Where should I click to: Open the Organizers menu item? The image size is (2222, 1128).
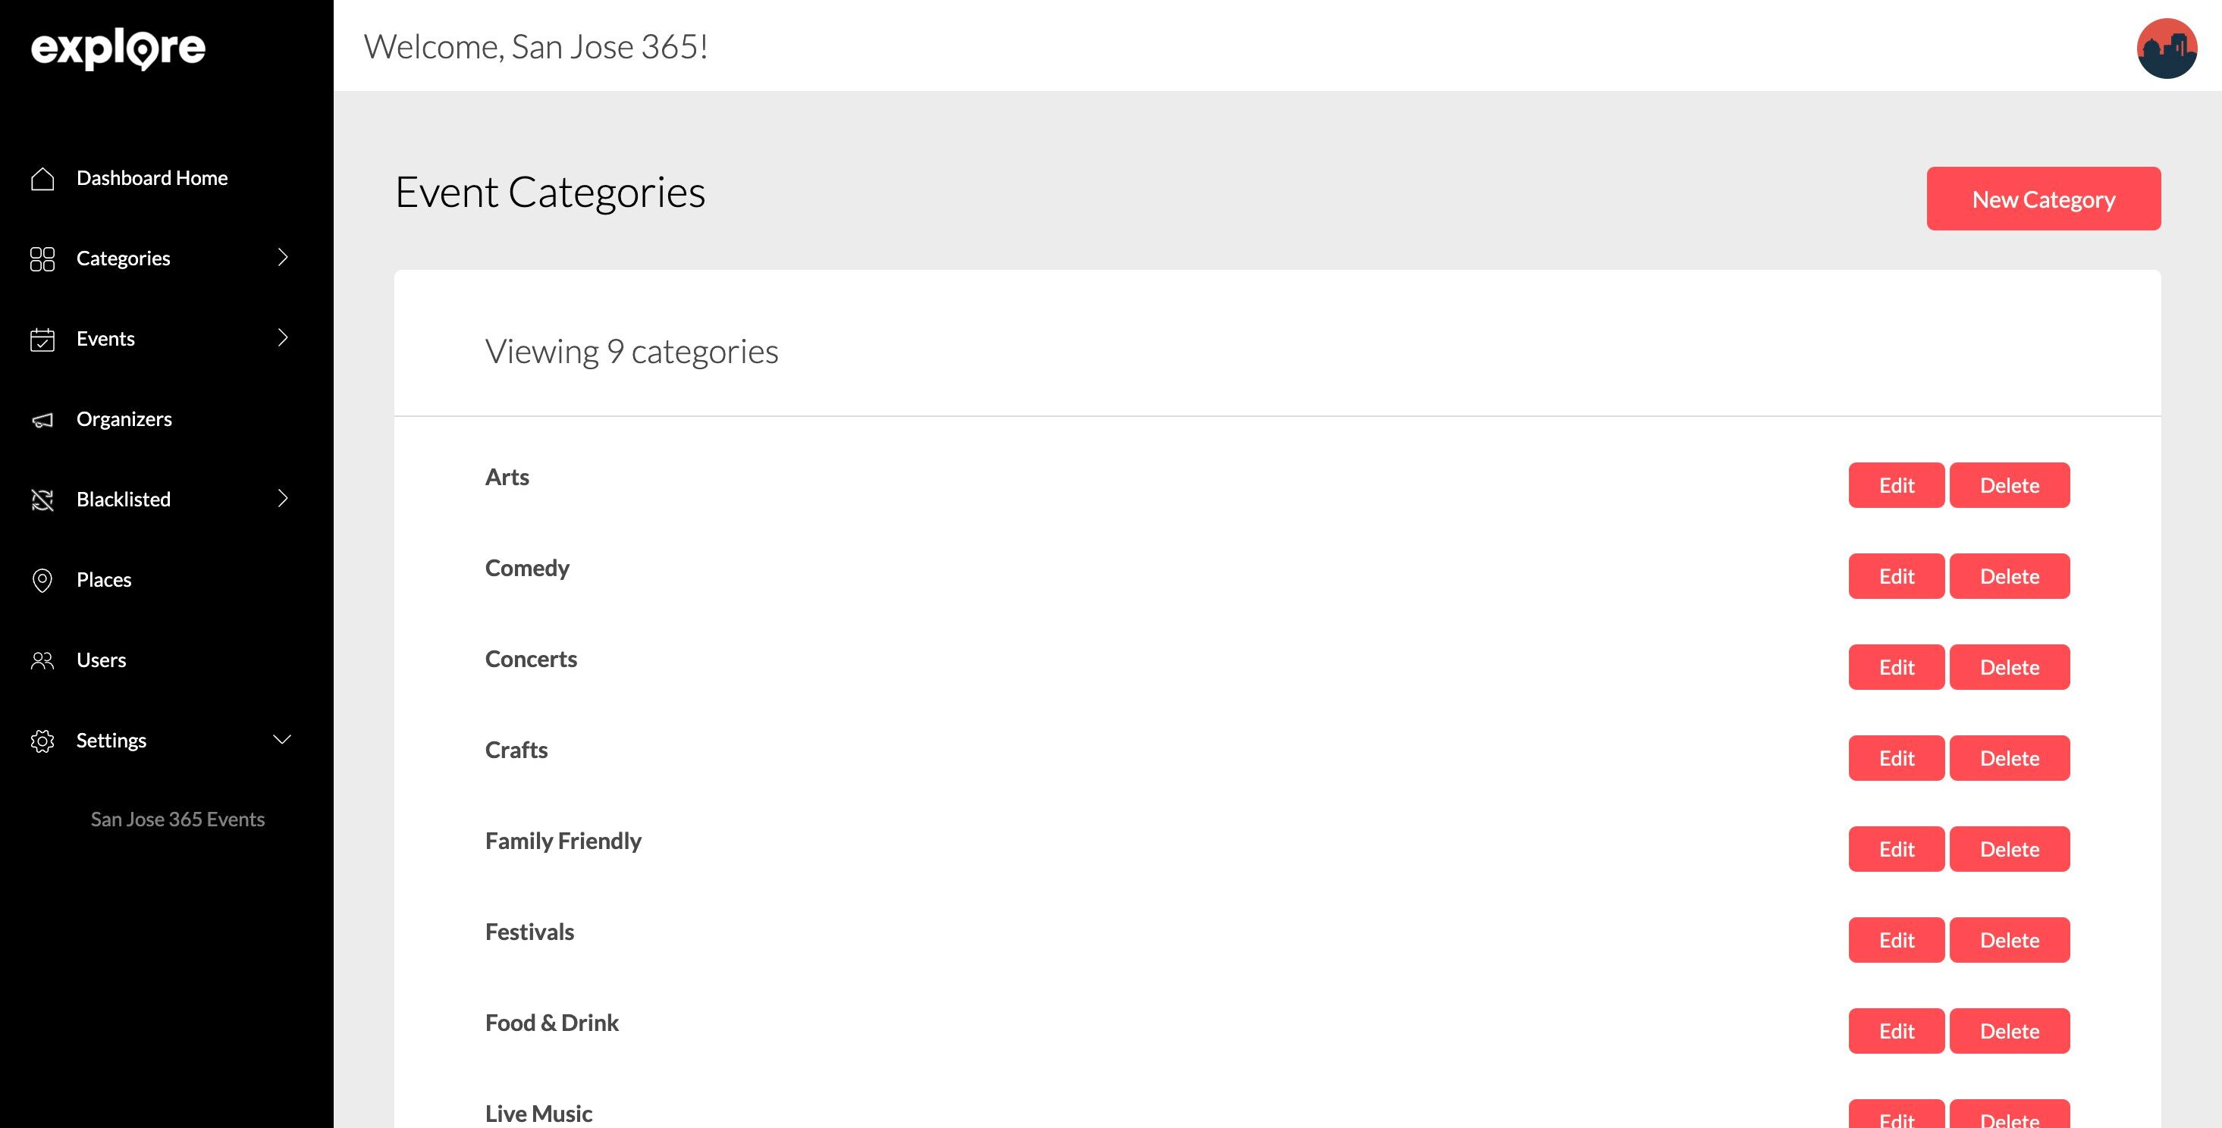[x=124, y=419]
